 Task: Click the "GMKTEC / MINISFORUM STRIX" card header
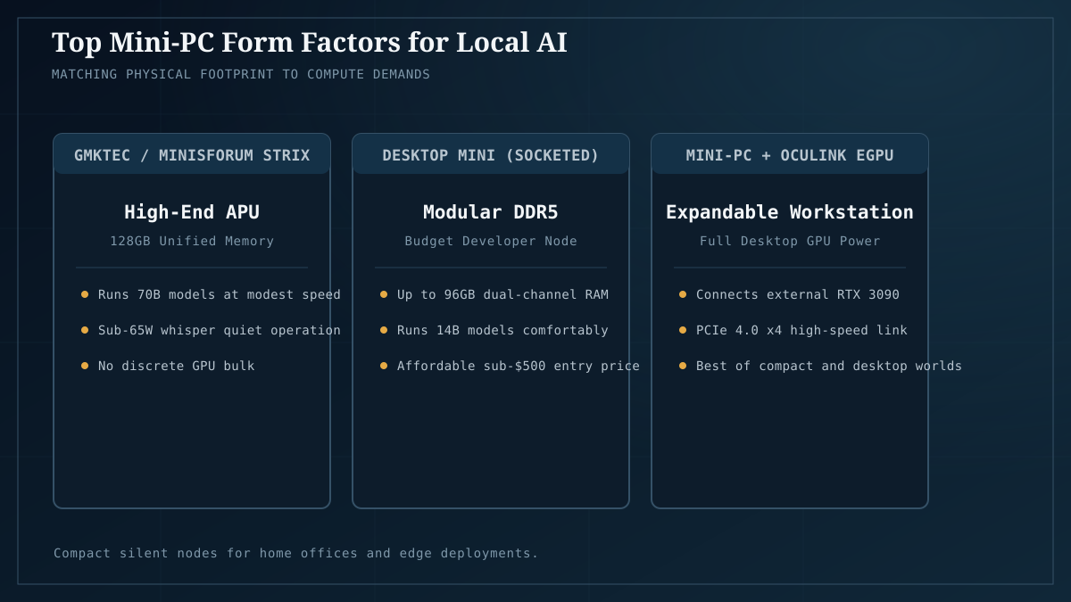tap(192, 155)
